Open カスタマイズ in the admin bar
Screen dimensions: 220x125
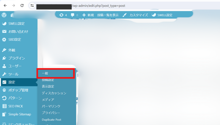[x=139, y=15]
